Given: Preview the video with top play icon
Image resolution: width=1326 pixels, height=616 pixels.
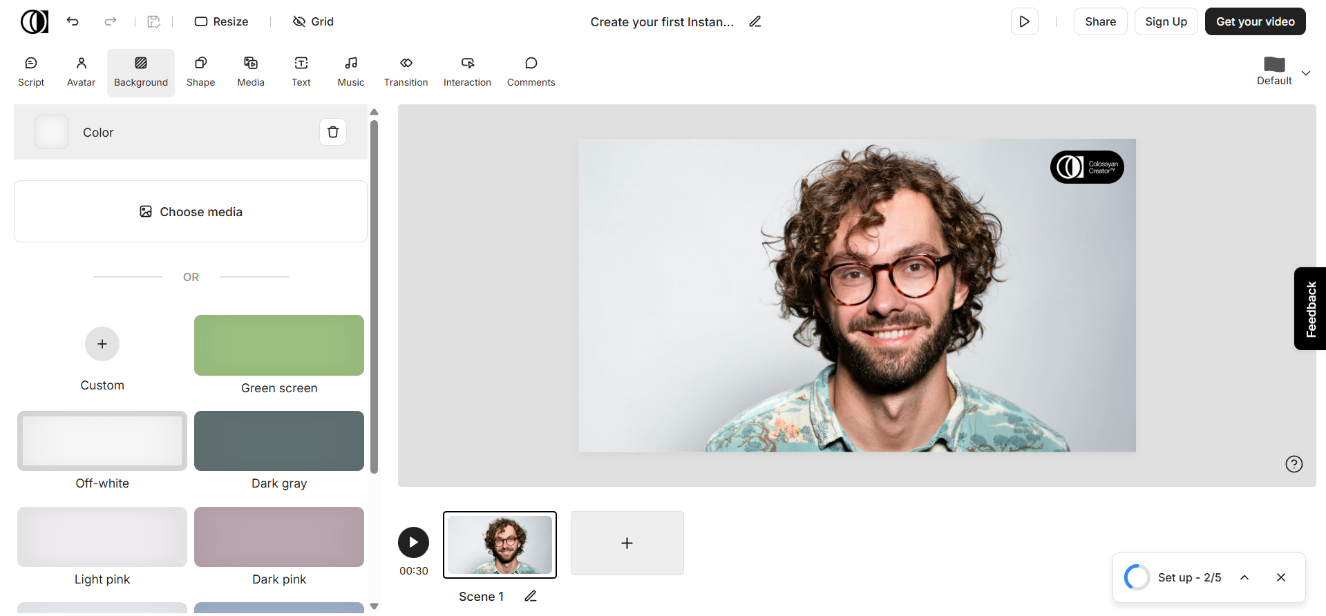Looking at the screenshot, I should 1024,21.
